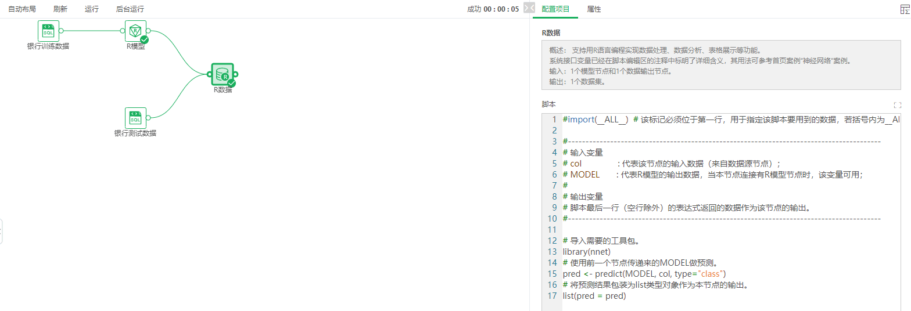Place cursor on the library(nnet) script line
The height and width of the screenshot is (311, 911).
(x=586, y=252)
